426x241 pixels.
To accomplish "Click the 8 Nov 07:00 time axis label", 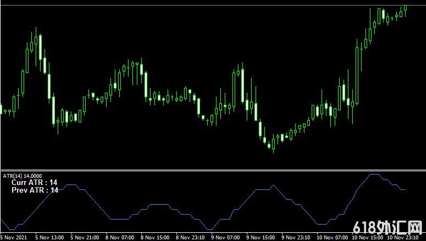I will pos(120,237).
